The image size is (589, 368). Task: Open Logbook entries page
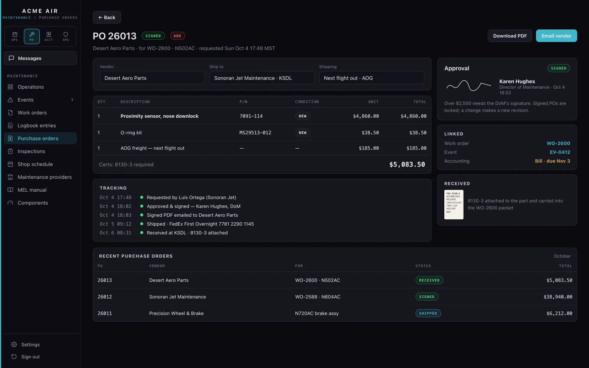click(40, 125)
